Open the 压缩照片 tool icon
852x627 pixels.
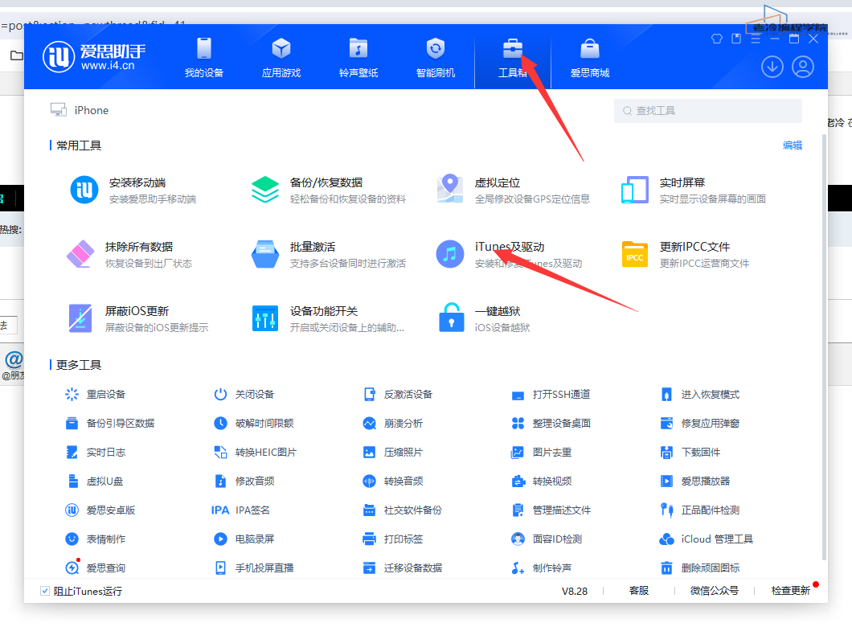pos(370,452)
